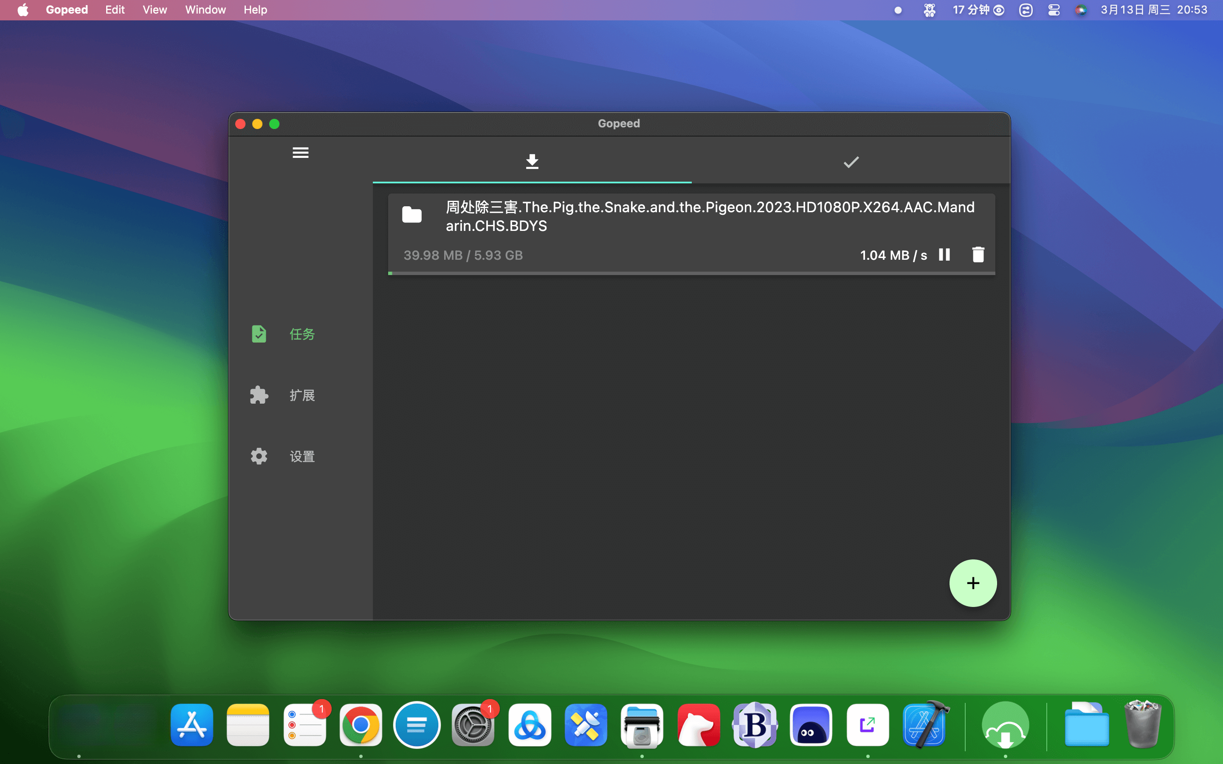Viewport: 1223px width, 764px height.
Task: Open the View menu
Action: [155, 10]
